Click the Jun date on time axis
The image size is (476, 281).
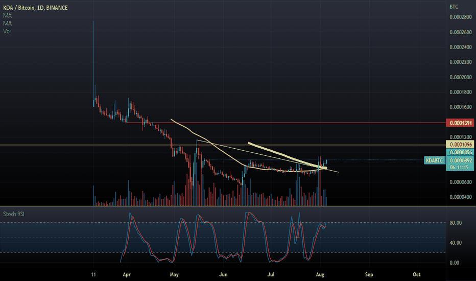[x=223, y=275]
